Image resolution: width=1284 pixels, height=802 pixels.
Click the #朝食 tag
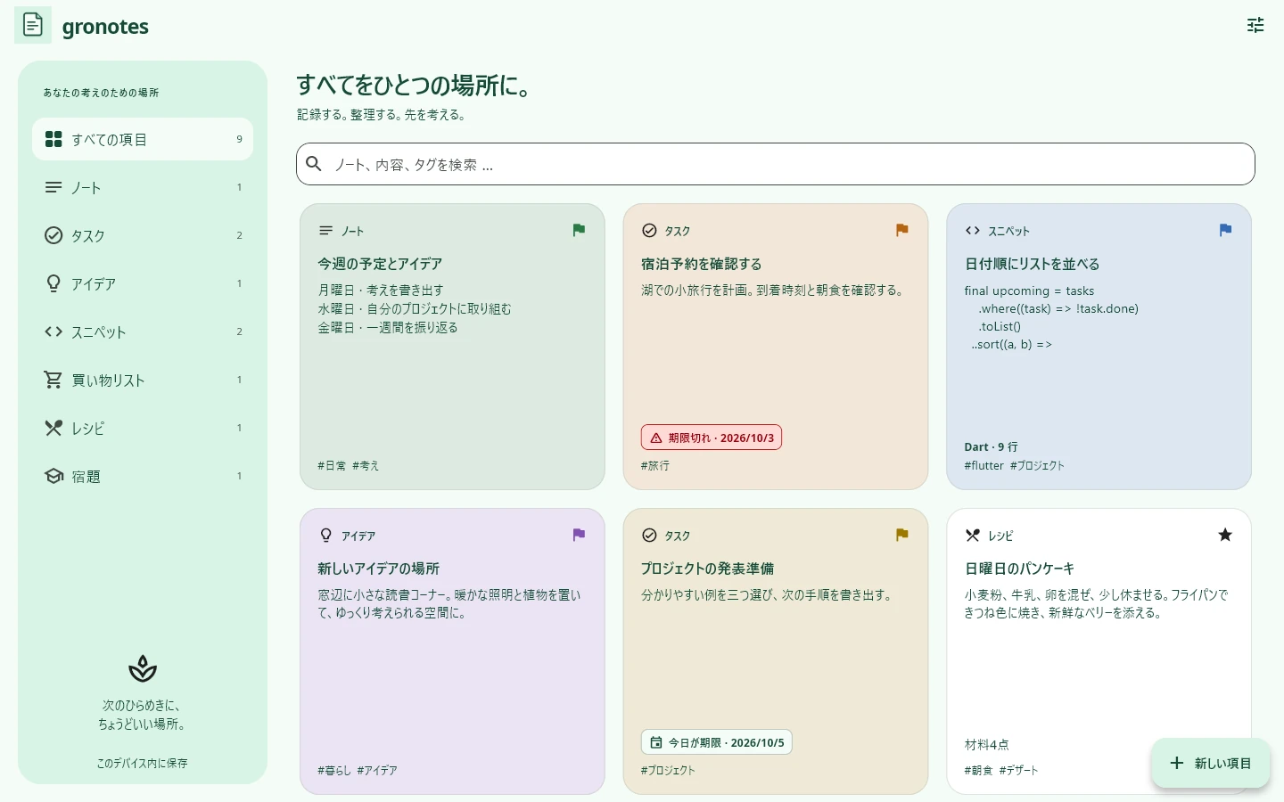978,770
